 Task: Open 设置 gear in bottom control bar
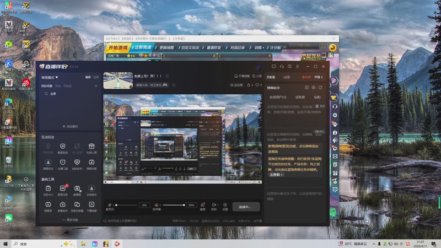pyautogui.click(x=225, y=205)
